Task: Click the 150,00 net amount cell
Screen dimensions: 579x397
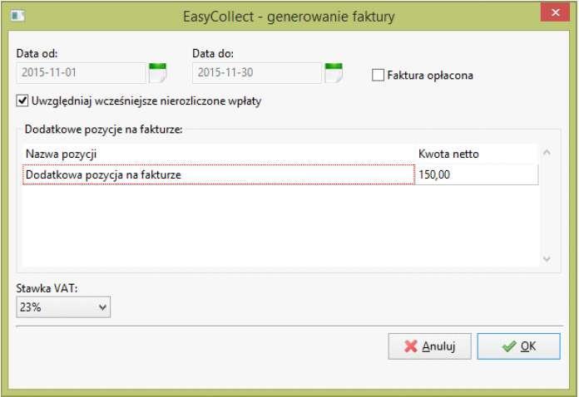Action: tap(477, 174)
